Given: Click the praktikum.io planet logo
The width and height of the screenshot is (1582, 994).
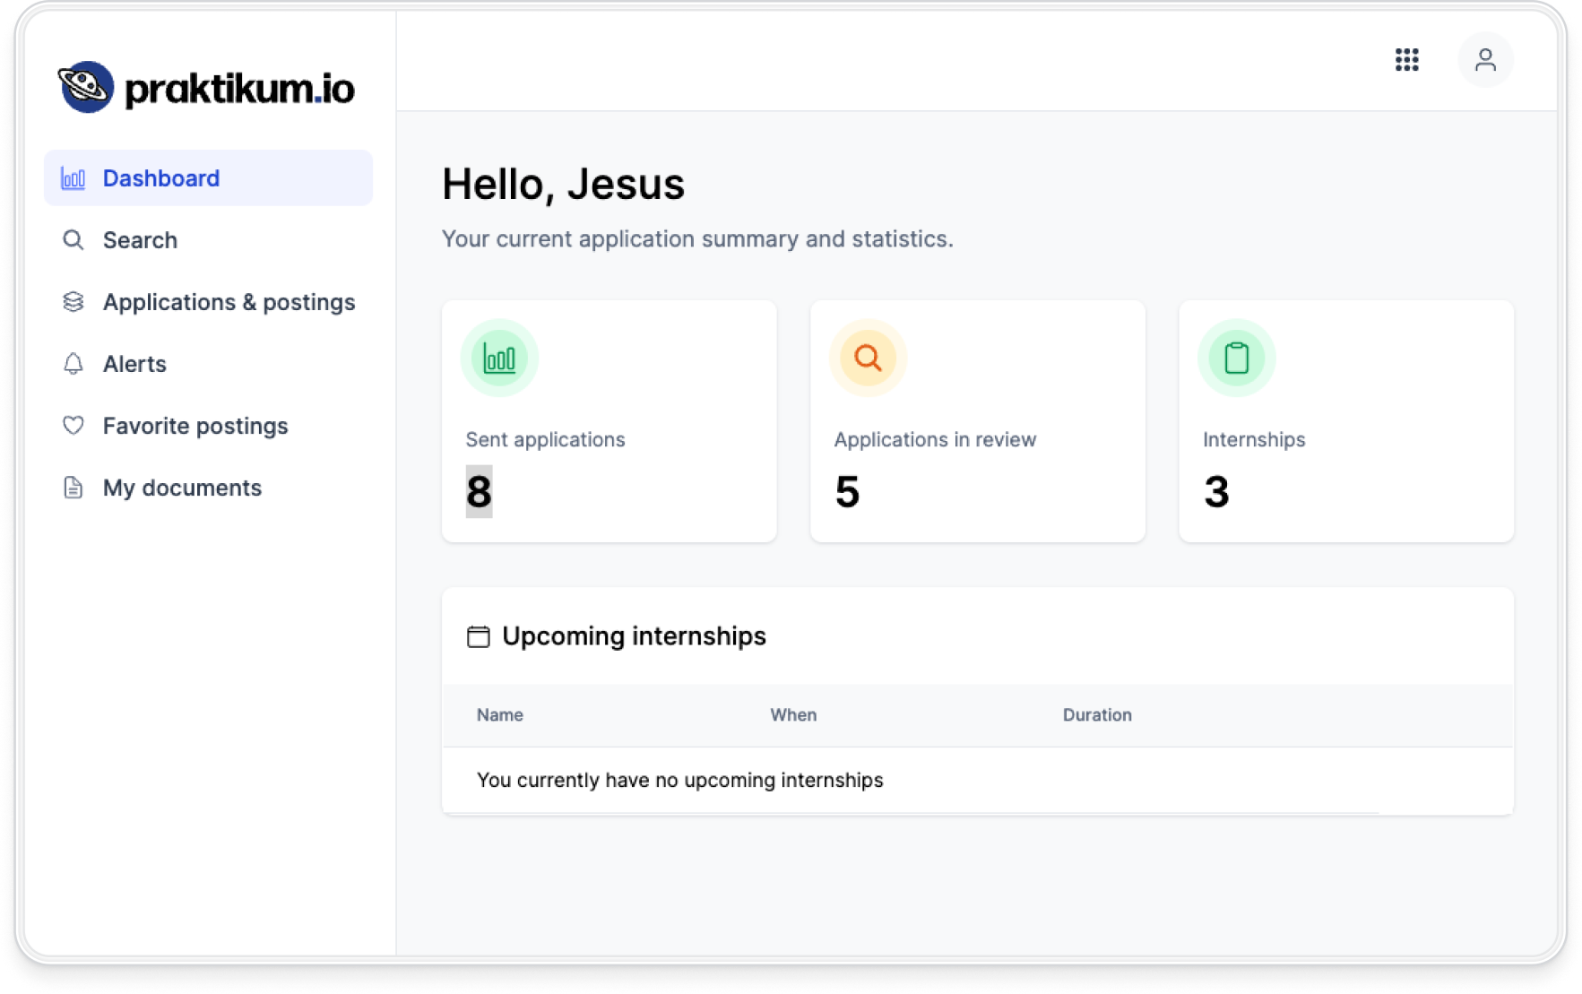Looking at the screenshot, I should pos(85,85).
